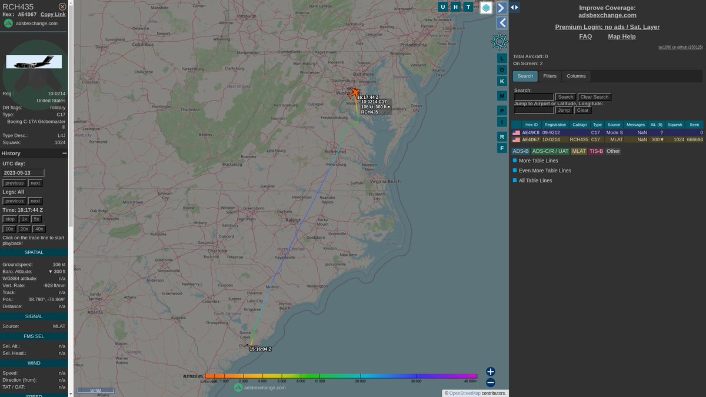This screenshot has width=706, height=397.
Task: Sort table by Hex ID column
Action: [531, 125]
